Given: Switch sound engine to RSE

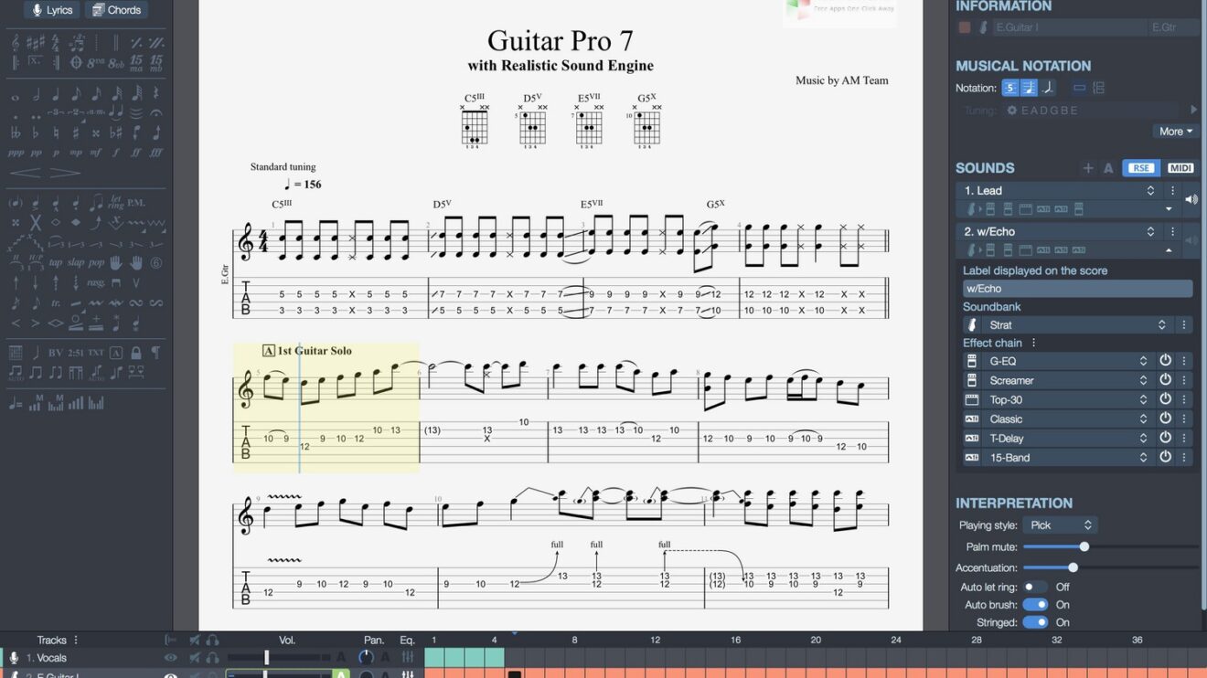Looking at the screenshot, I should [1141, 168].
